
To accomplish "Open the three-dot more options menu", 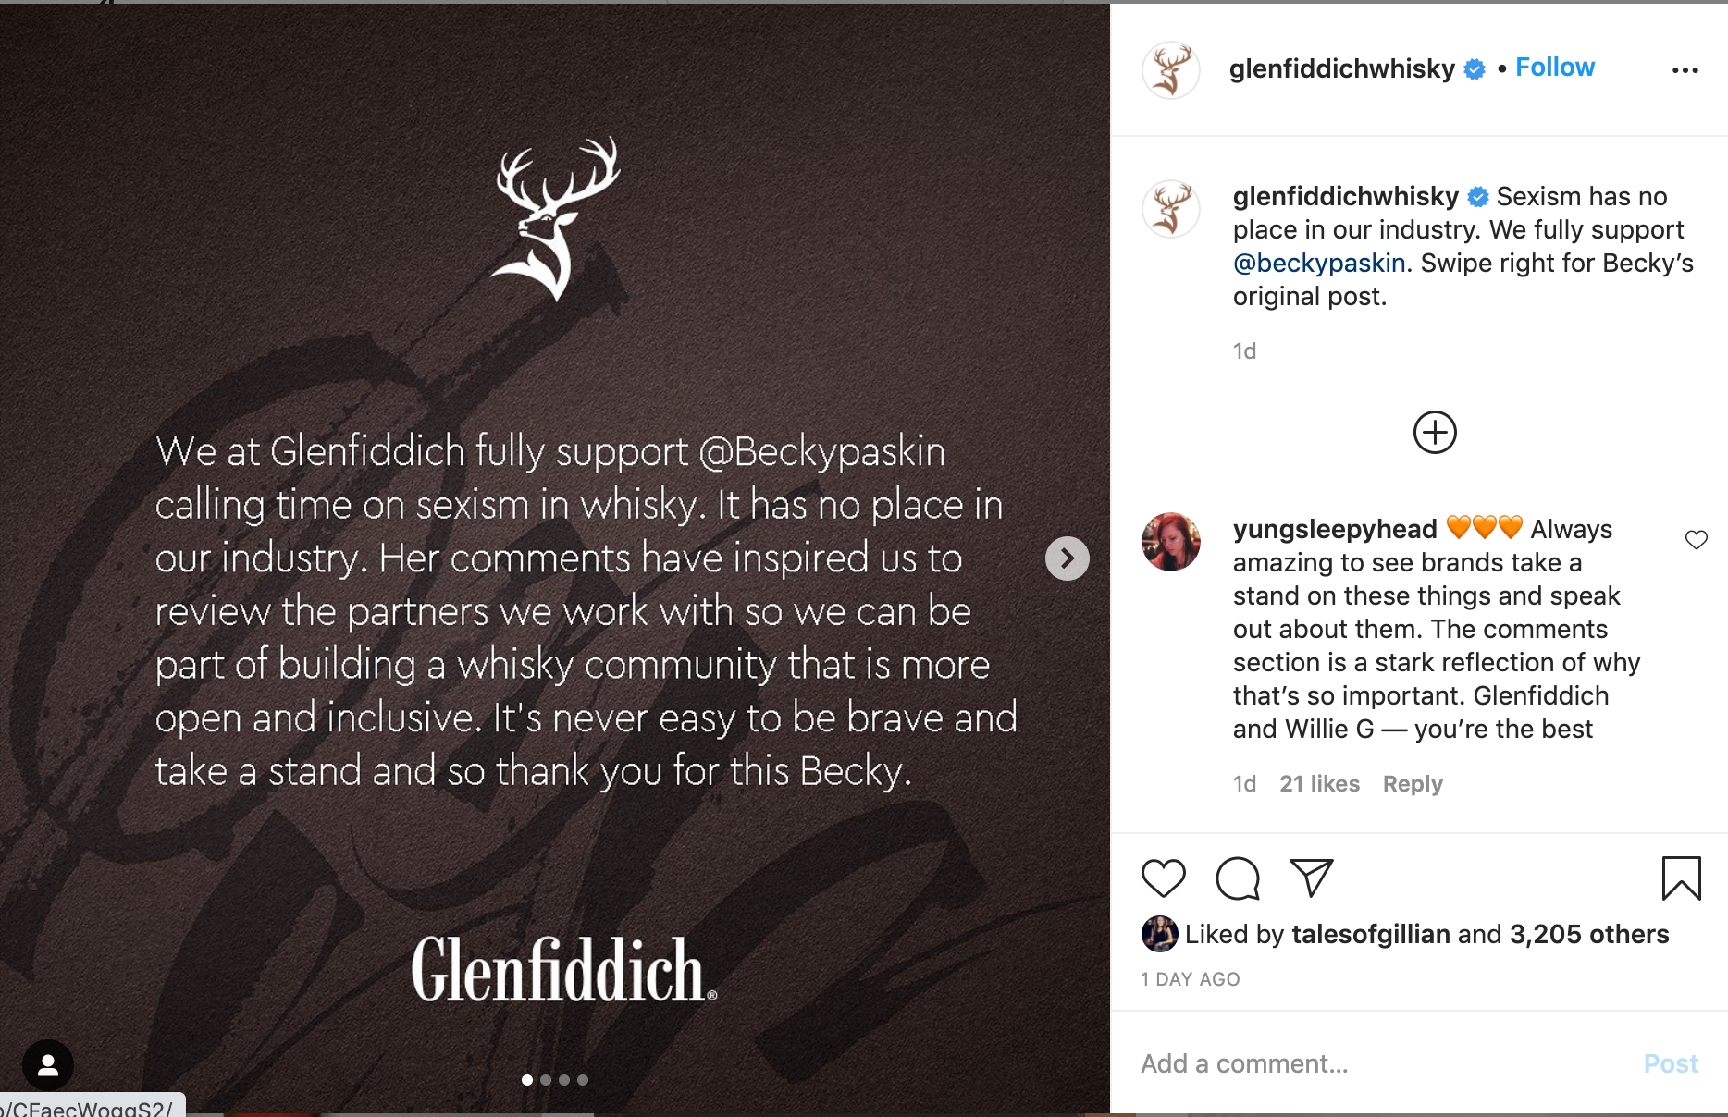I will (1685, 70).
